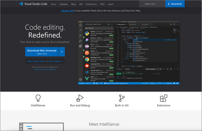This screenshot has height=131, width=202.
Task: Open the Web link under download button
Action: pos(30,61)
